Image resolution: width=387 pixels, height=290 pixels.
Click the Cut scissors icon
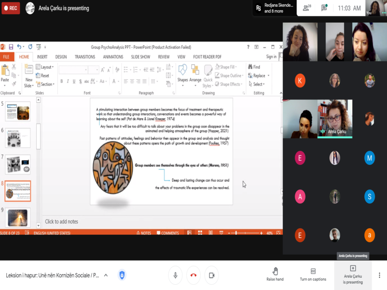(x=14, y=67)
